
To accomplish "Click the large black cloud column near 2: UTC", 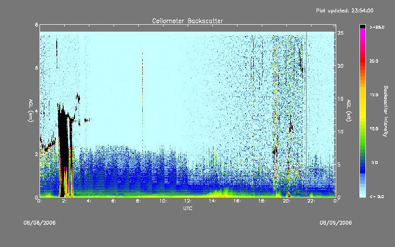I will [64, 151].
